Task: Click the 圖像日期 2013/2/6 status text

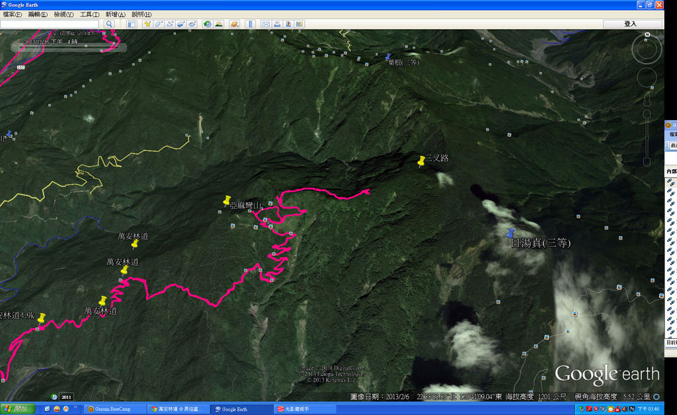Action: pyautogui.click(x=379, y=396)
